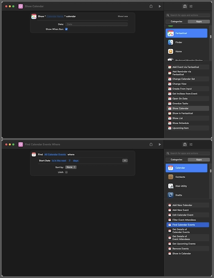
Task: Select the Fantastical app in the list
Action: point(186,33)
